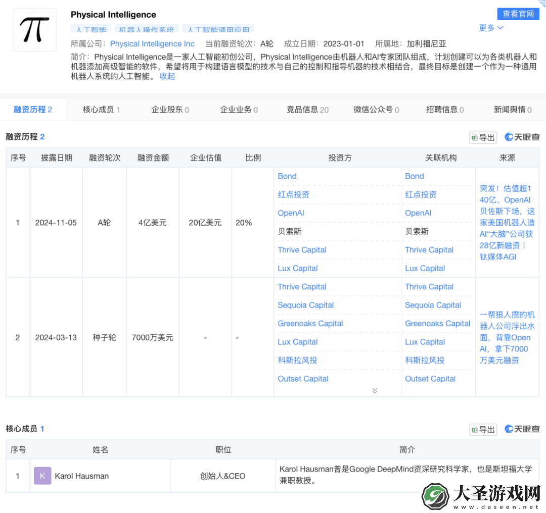Open the official website button 查看官网
The image size is (546, 513).
tap(518, 14)
